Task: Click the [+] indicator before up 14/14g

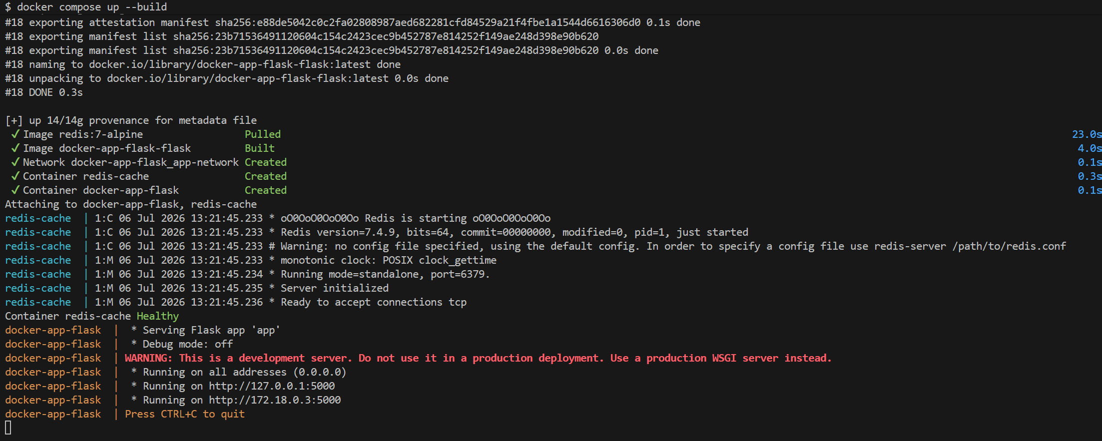Action: click(x=14, y=120)
